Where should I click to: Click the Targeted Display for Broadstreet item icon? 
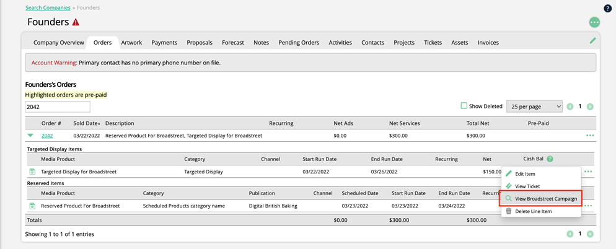tap(32, 172)
